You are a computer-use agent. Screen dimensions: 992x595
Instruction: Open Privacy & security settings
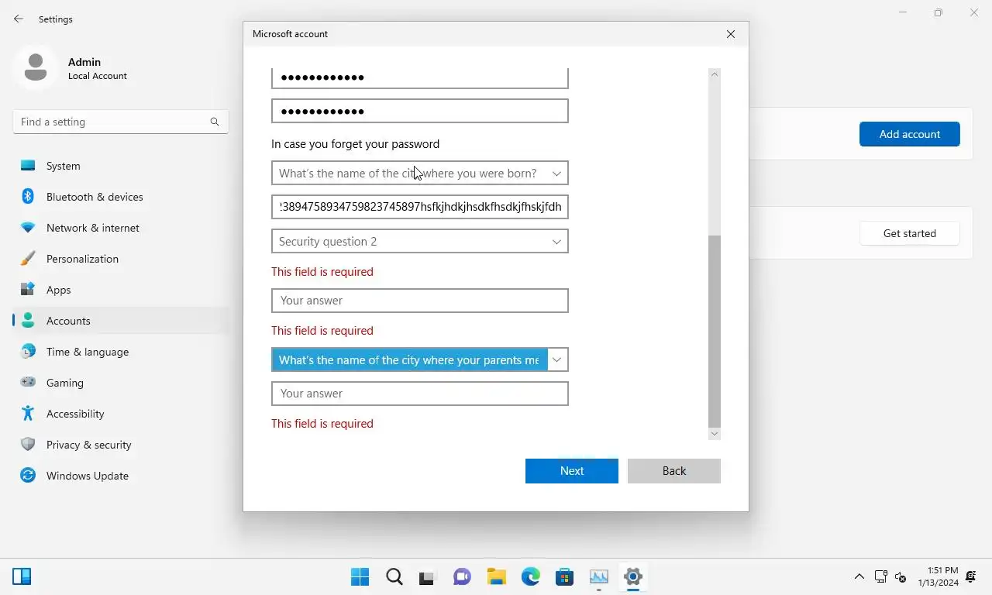pyautogui.click(x=121, y=445)
